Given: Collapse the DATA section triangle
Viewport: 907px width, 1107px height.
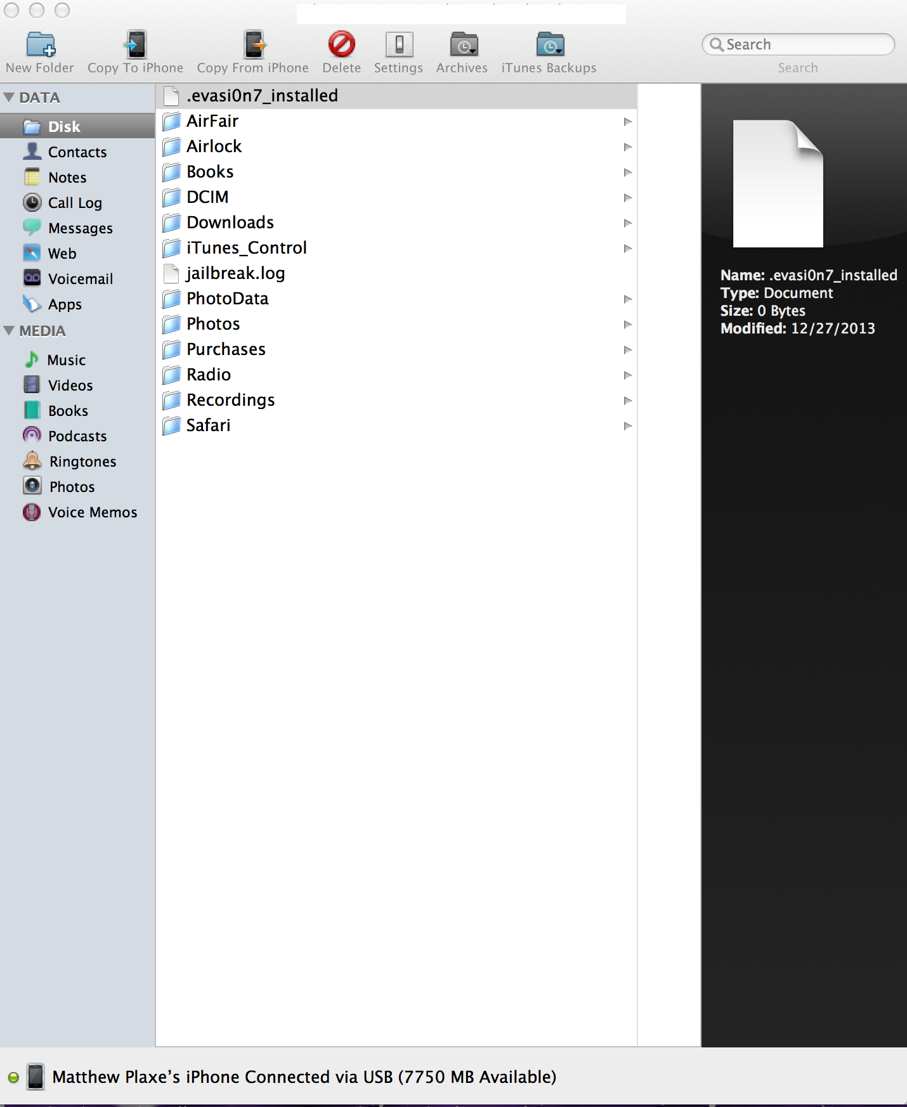Looking at the screenshot, I should tap(9, 98).
